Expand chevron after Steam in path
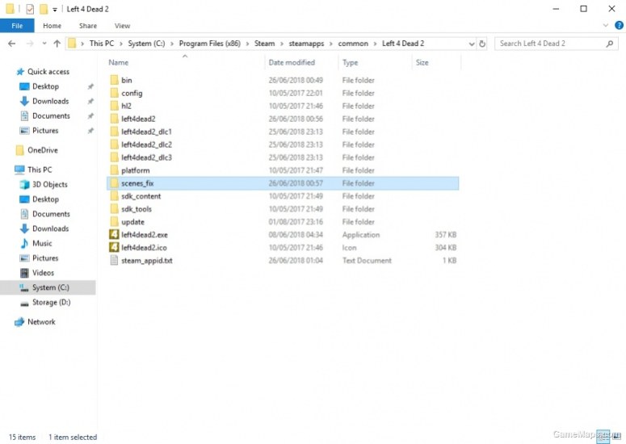 coord(282,44)
